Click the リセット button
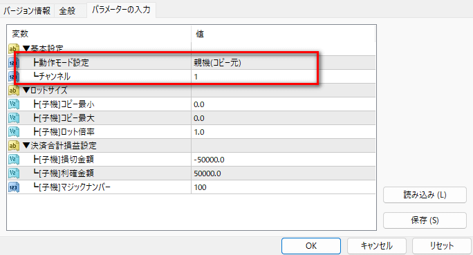The image size is (473, 255). 442,246
